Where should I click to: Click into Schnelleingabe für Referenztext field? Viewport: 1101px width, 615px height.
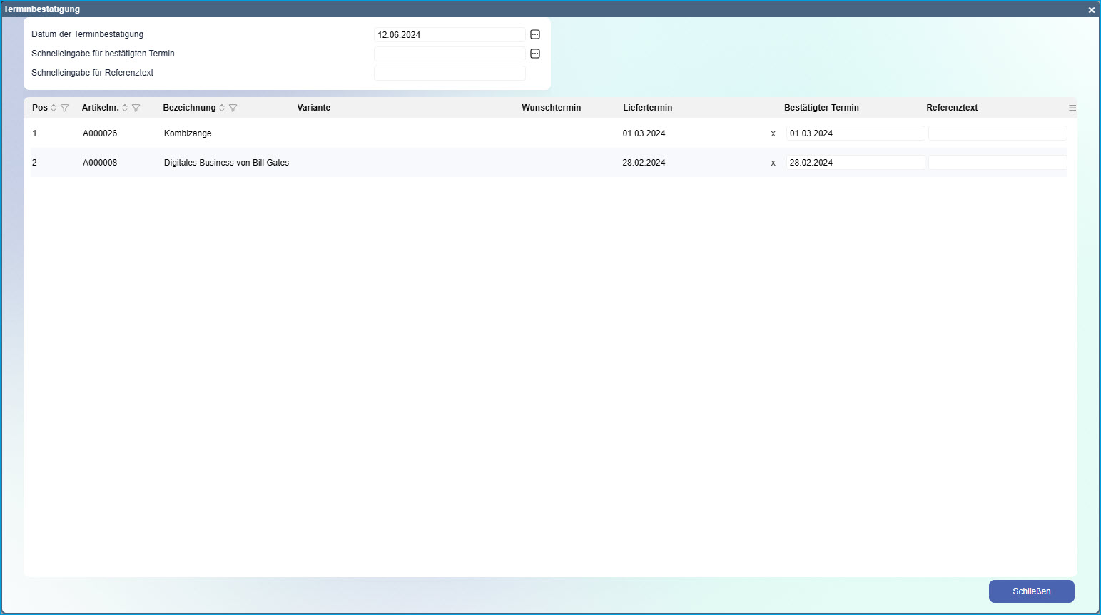coord(450,73)
